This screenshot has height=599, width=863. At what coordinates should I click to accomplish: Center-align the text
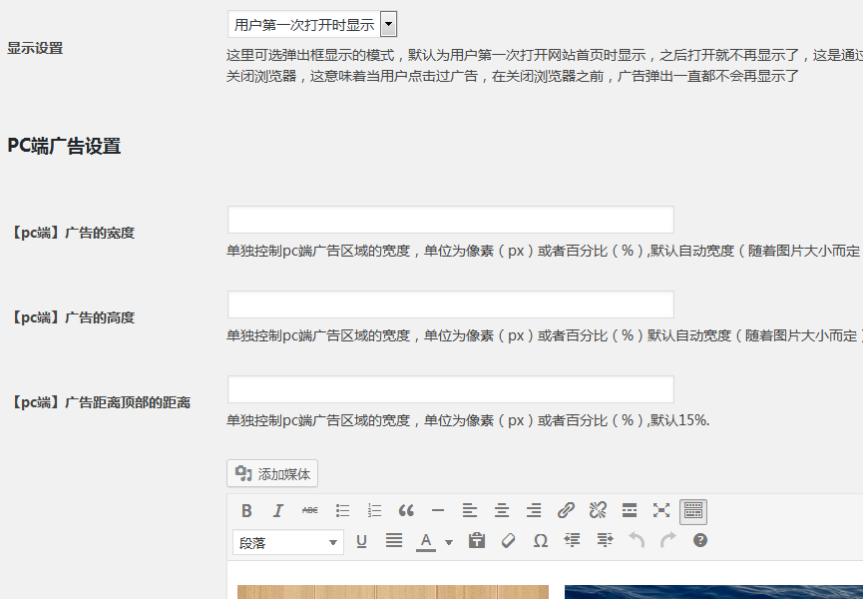click(502, 511)
